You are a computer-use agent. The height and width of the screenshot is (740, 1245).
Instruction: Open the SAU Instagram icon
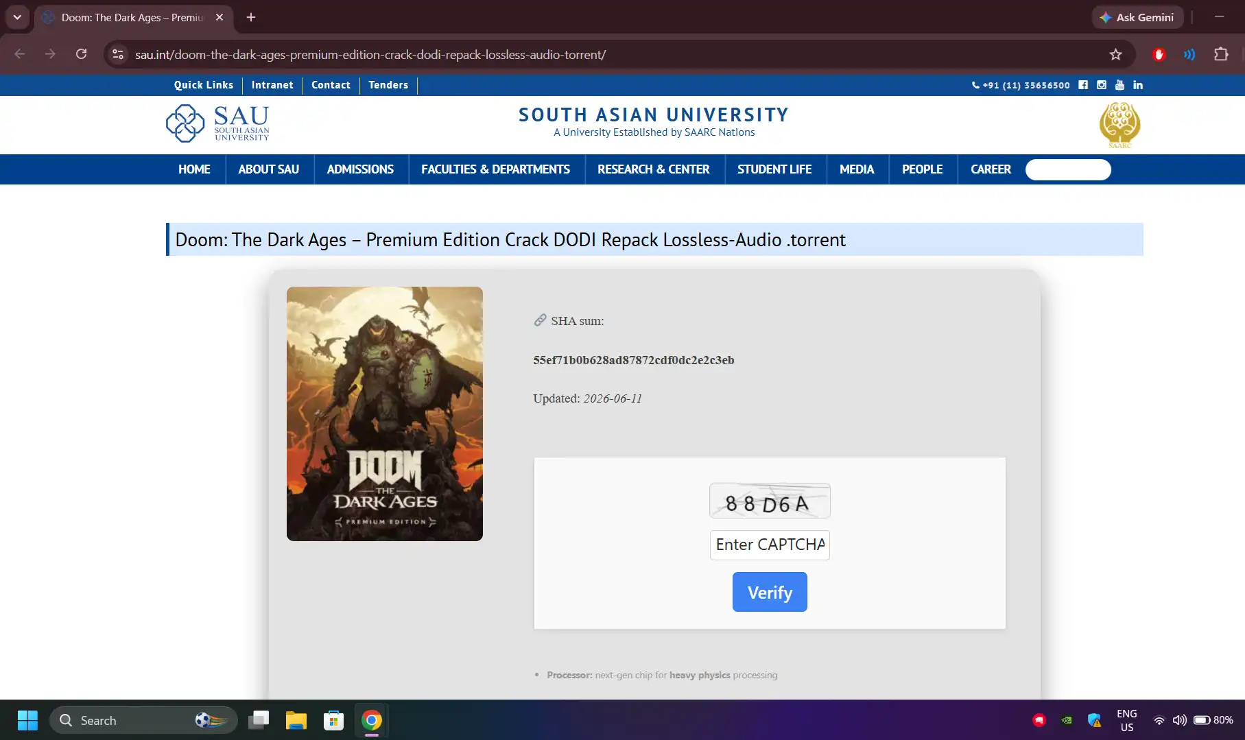point(1102,85)
